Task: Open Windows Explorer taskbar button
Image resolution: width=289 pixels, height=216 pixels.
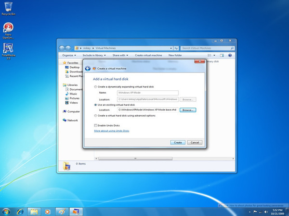Action: pyautogui.click(x=34, y=212)
